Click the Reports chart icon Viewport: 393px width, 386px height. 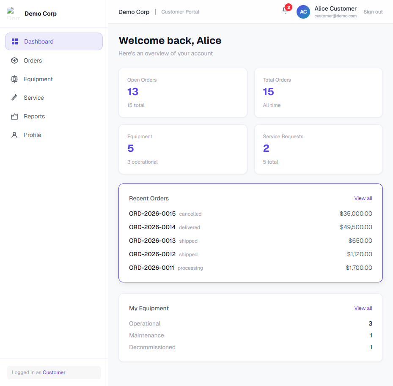(14, 116)
